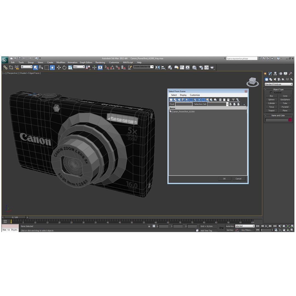Screen dimensions: 296x296
Task: Collapse the Object Type rollout
Action: point(278,89)
